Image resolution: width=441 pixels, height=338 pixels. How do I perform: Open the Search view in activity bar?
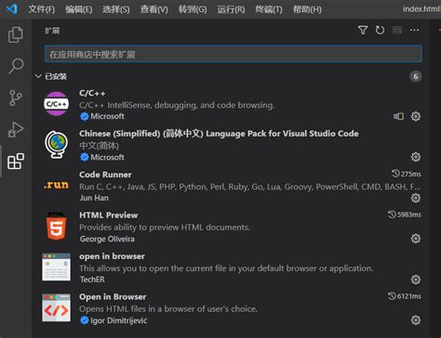(x=16, y=66)
